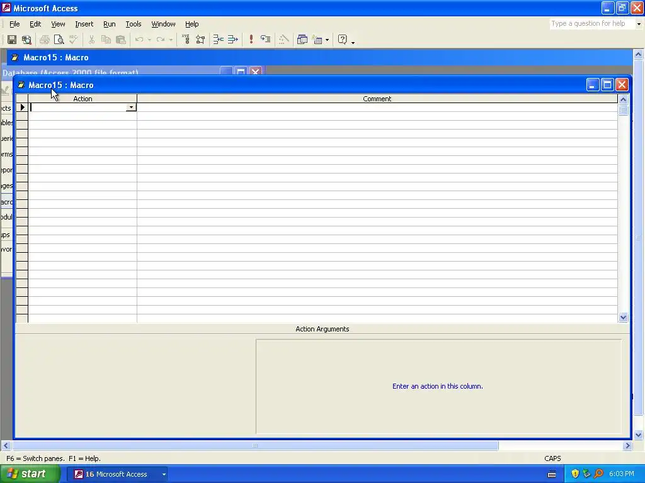The height and width of the screenshot is (483, 645).
Task: Click the security shield tray icon
Action: [575, 474]
